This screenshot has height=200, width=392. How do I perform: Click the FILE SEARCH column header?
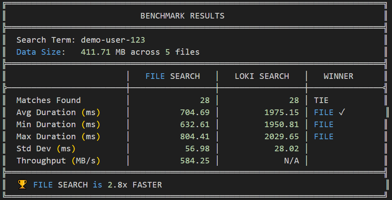tap(173, 76)
